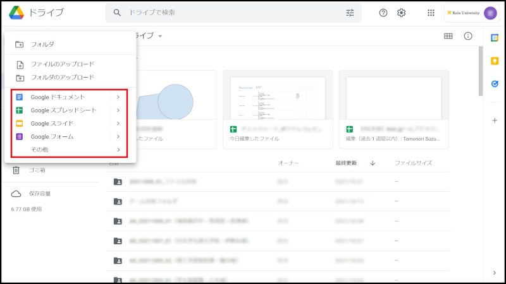This screenshot has height=284, width=506.
Task: Expand Google ドキュメント submenu arrow
Action: [x=118, y=97]
